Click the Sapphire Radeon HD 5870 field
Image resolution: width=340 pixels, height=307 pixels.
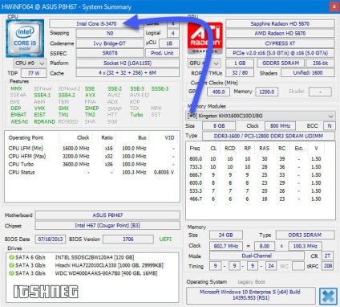click(x=280, y=24)
